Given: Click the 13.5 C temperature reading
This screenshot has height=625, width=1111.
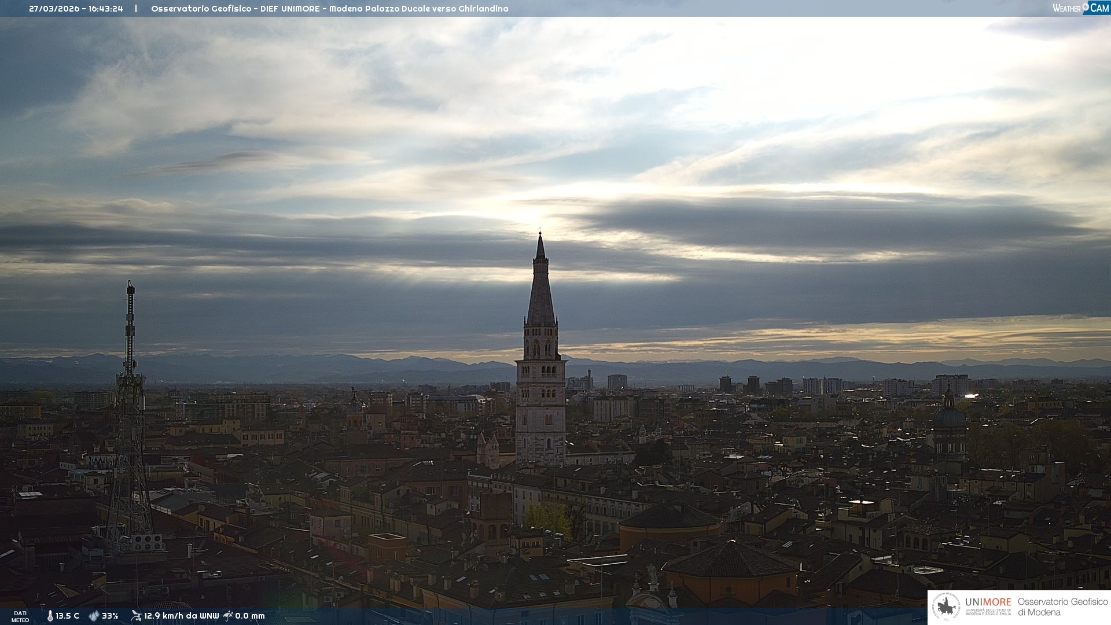Looking at the screenshot, I should 68,616.
